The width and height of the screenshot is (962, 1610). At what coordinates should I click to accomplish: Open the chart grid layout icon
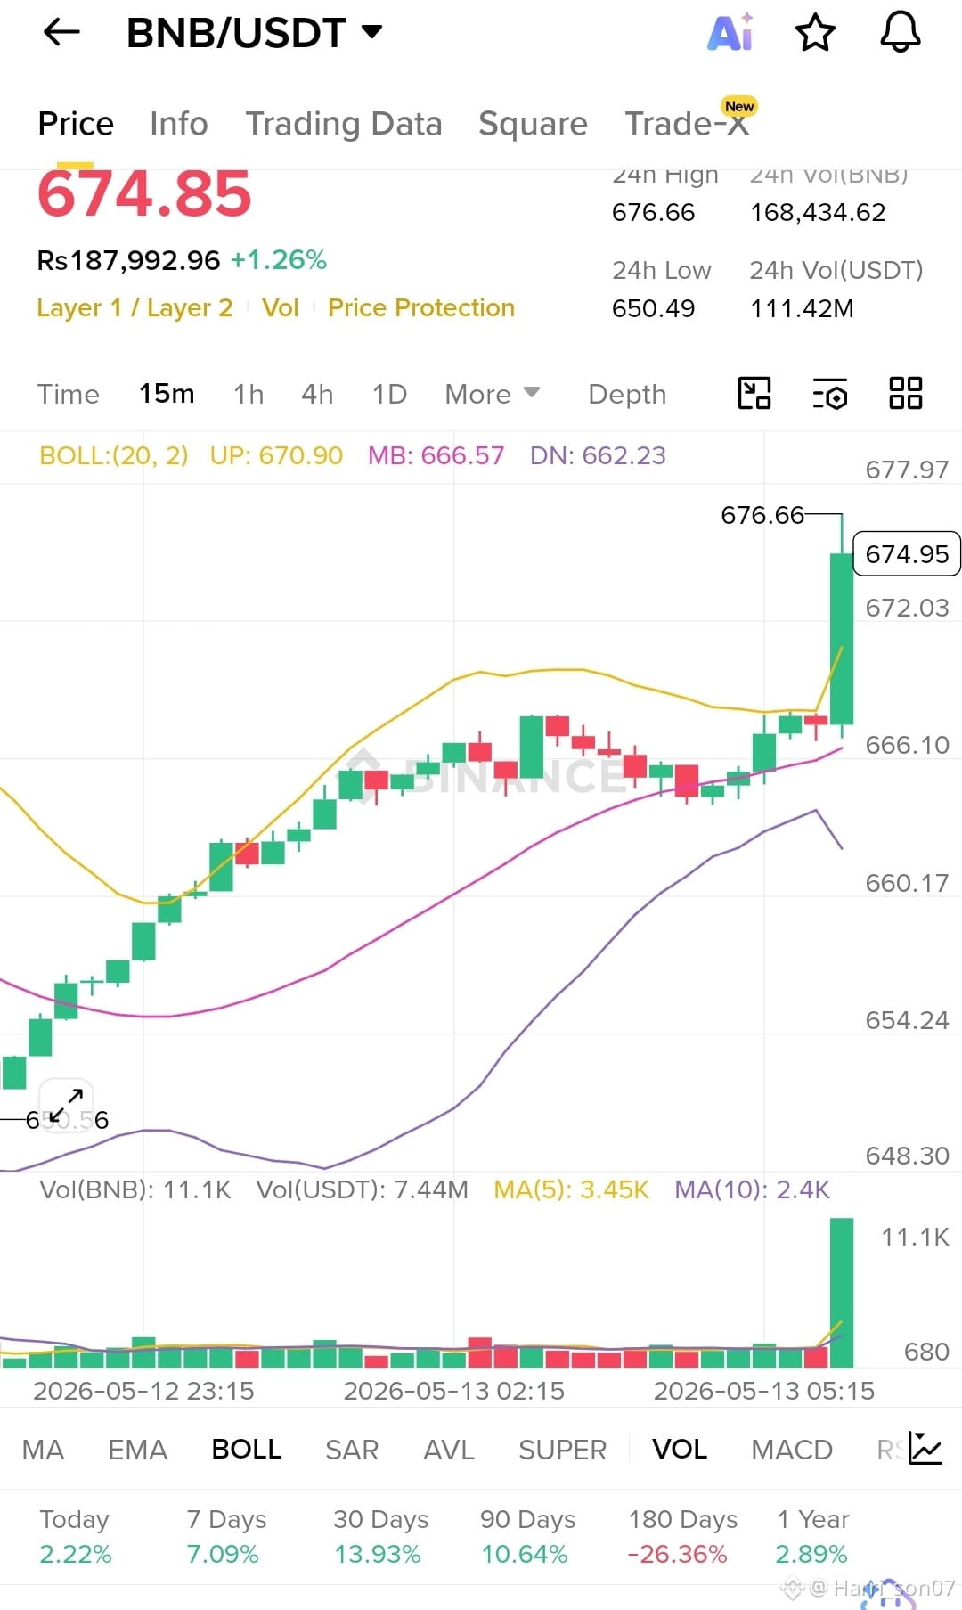click(x=906, y=393)
